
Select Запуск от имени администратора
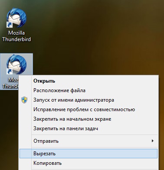[x=89, y=100]
